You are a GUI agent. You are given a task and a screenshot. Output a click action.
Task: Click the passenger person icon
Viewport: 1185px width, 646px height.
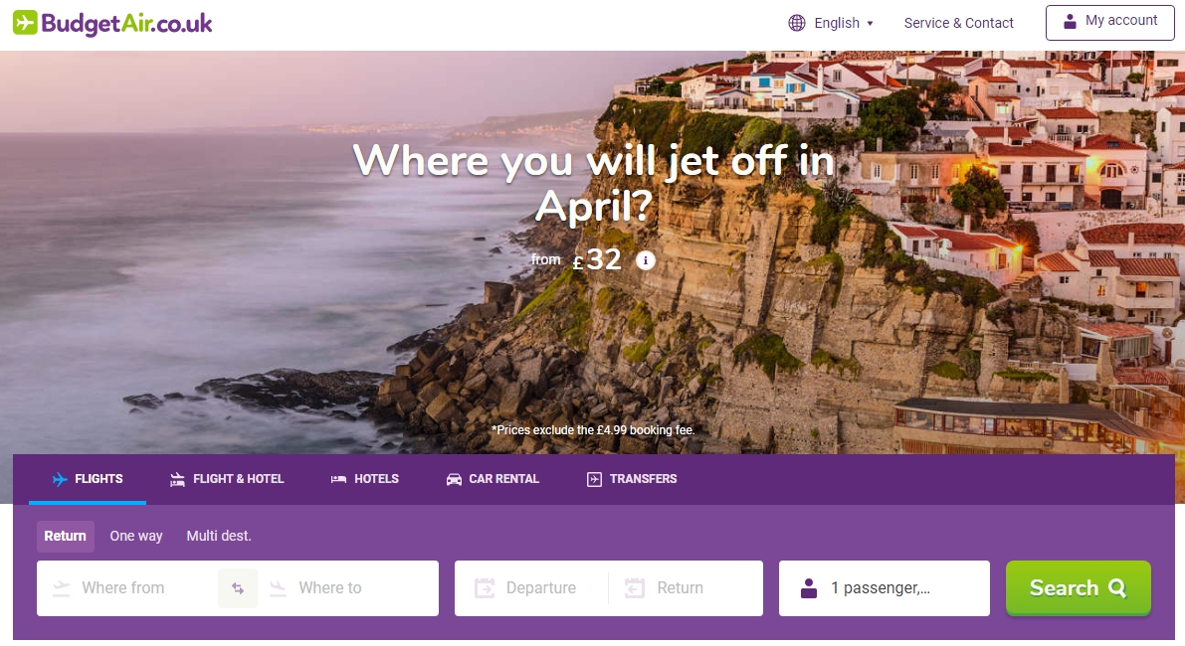click(809, 588)
